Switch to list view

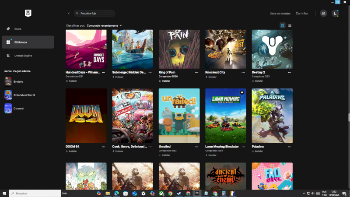pyautogui.click(x=290, y=25)
